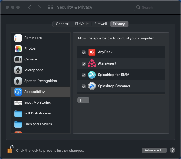Click the pink AteraAgent app icon

(x=92, y=63)
